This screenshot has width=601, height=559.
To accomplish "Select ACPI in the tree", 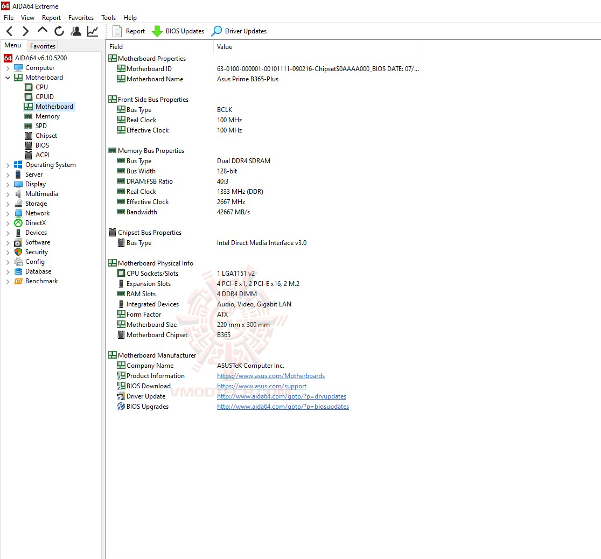I will pyautogui.click(x=43, y=155).
